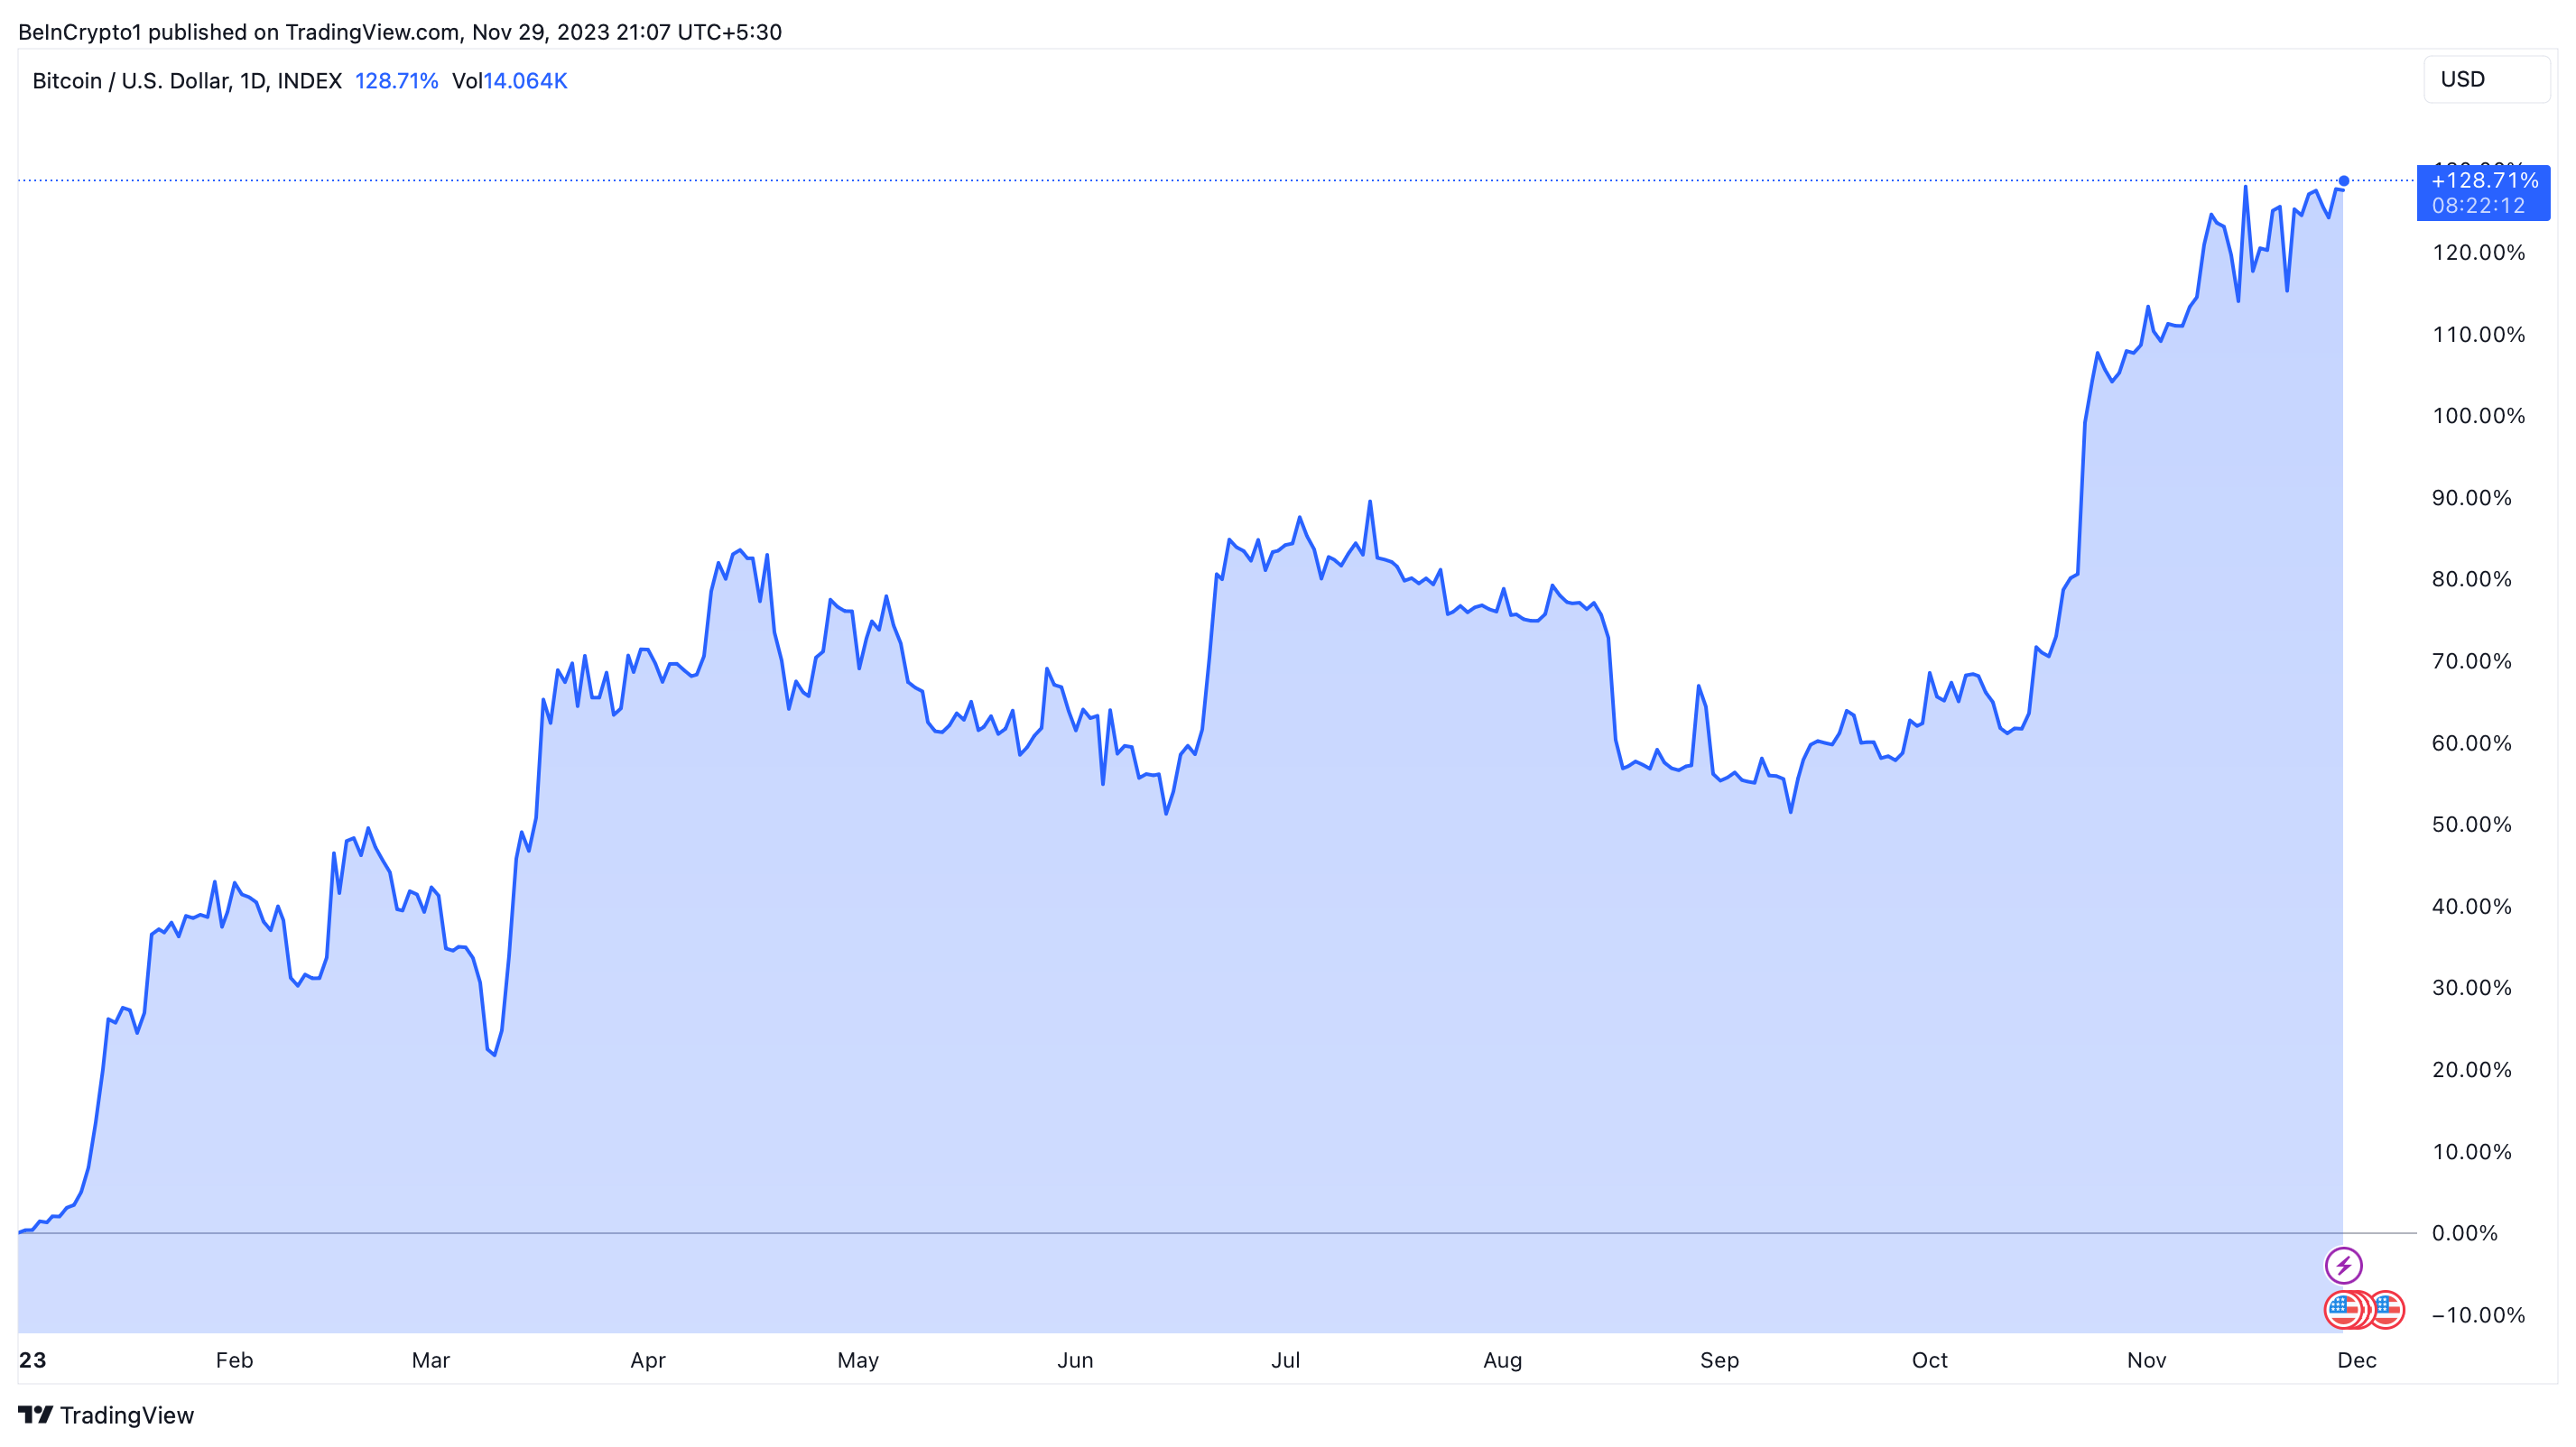Click the 0.00% price scale label
This screenshot has height=1447, width=2576.
coord(2464,1233)
